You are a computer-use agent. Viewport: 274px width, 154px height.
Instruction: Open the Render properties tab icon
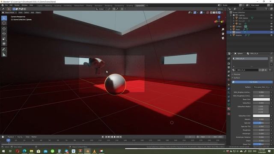(229, 64)
